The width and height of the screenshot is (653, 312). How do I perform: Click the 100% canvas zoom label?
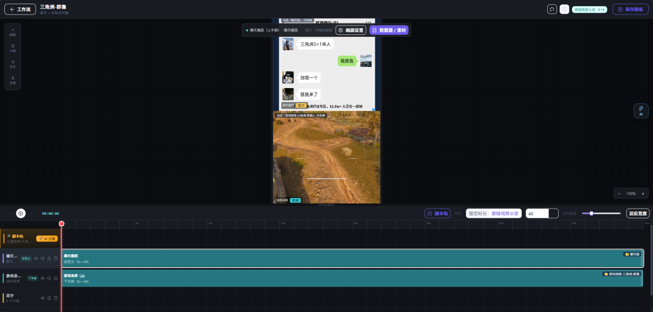click(631, 194)
